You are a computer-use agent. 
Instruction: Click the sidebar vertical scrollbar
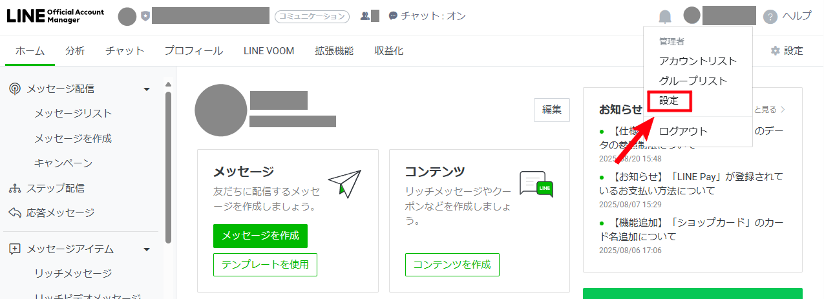(168, 167)
